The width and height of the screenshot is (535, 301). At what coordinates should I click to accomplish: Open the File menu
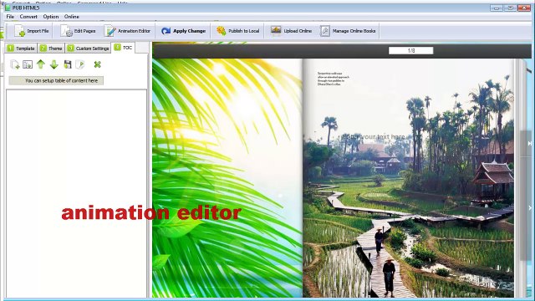click(x=10, y=17)
